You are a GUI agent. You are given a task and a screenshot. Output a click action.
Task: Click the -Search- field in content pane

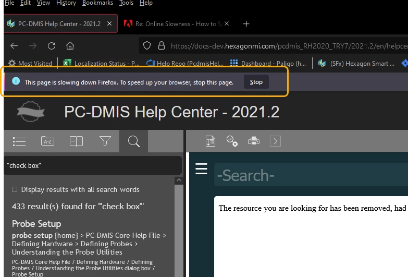coord(311,175)
